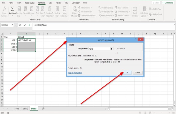The height and width of the screenshot is (114, 176).
Task: Open the Name Manager
Action: pos(74,12)
